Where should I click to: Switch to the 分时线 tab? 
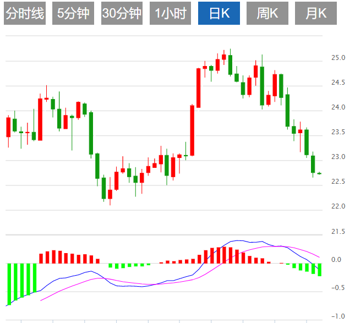click(24, 14)
